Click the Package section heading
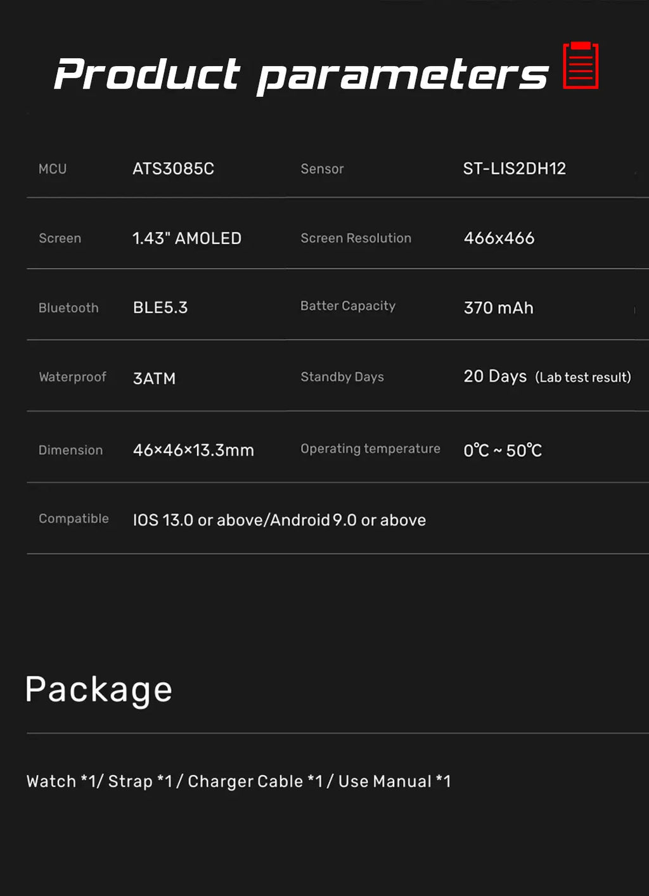The height and width of the screenshot is (896, 649). click(x=99, y=689)
